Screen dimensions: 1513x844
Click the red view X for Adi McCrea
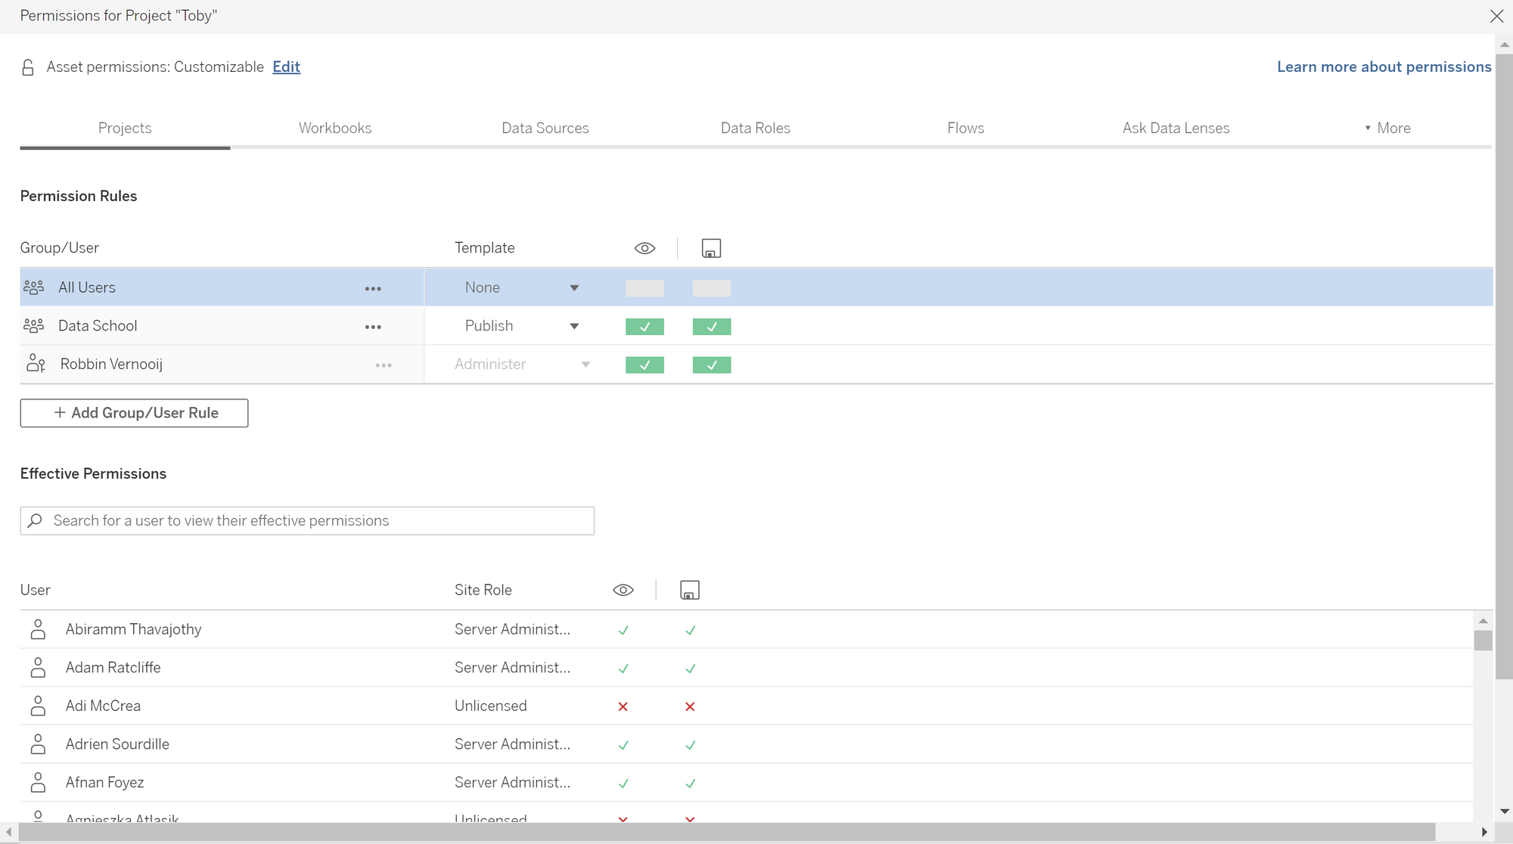click(623, 706)
